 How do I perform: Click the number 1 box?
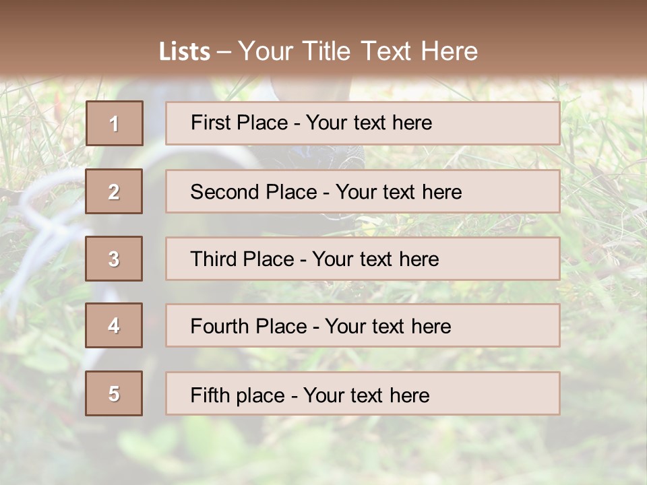click(x=115, y=123)
